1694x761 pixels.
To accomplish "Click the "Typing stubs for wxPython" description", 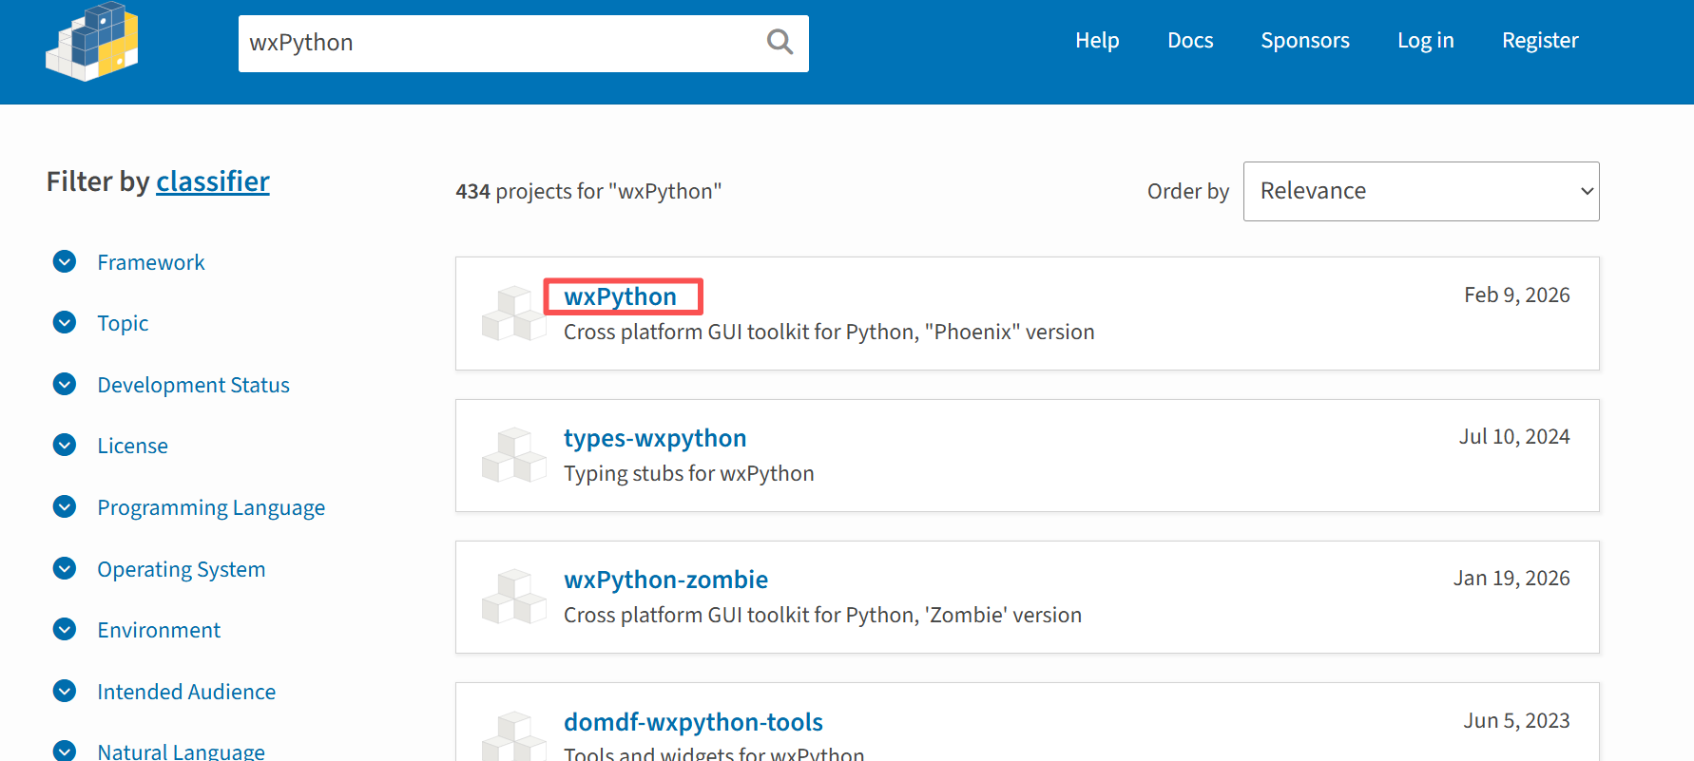I will (689, 473).
